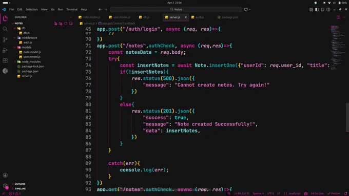This screenshot has width=349, height=196.
Task: Click the New File icon in NOTES header
Action: (55, 24)
